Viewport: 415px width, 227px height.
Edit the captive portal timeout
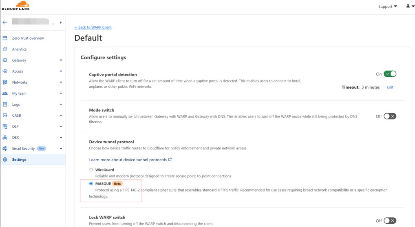(x=390, y=87)
